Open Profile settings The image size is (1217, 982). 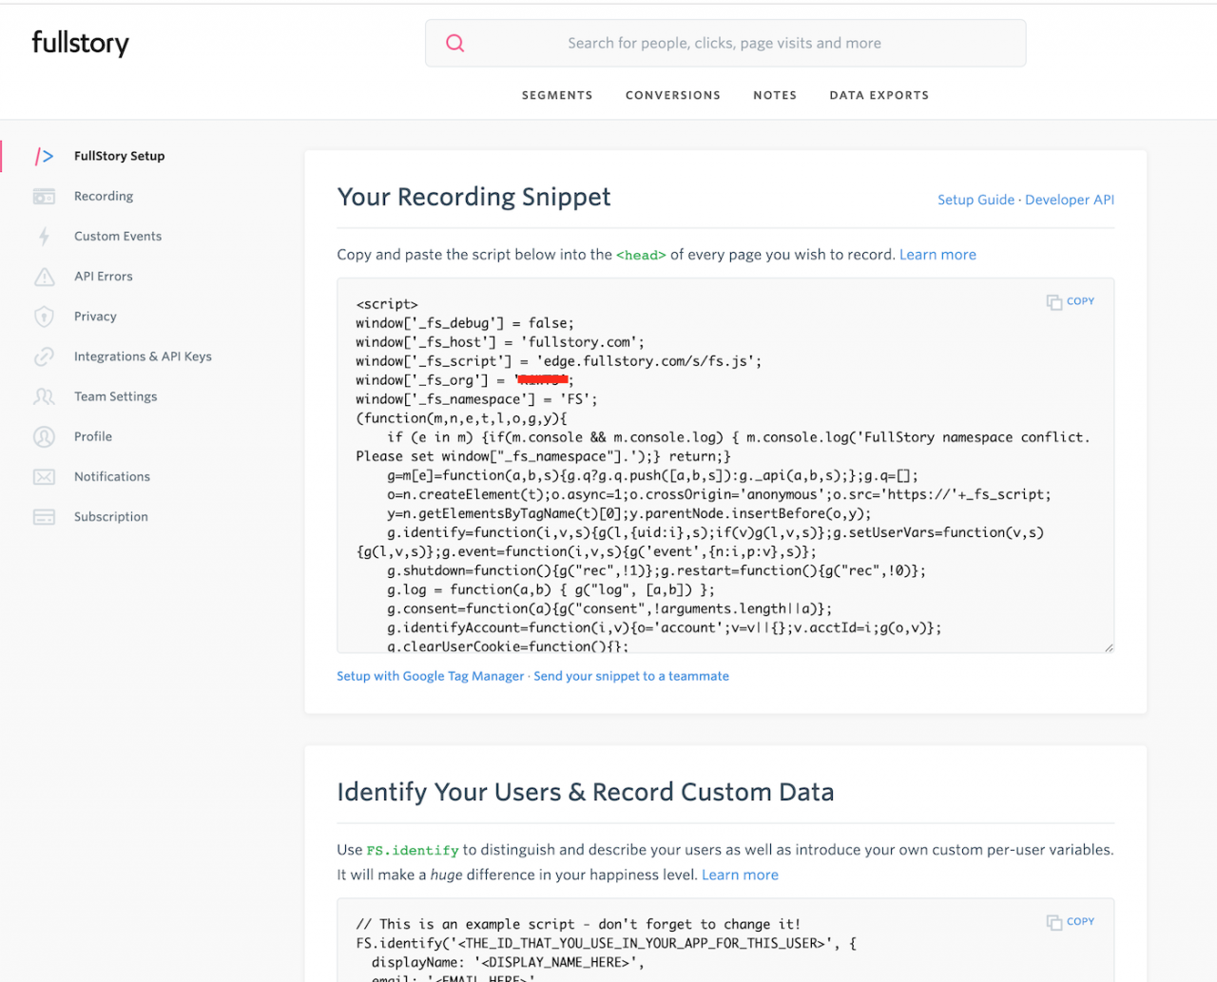click(x=93, y=435)
